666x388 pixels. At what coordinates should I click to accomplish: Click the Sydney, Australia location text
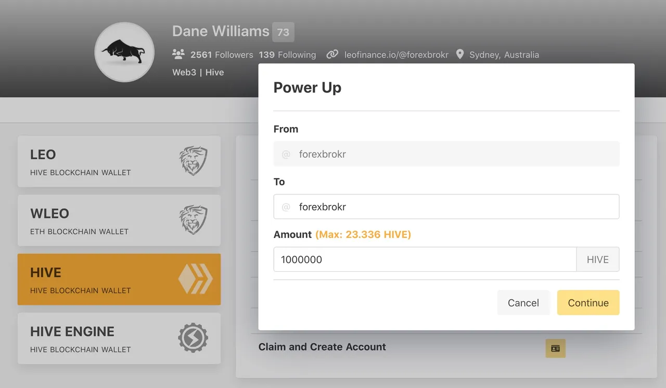click(504, 55)
